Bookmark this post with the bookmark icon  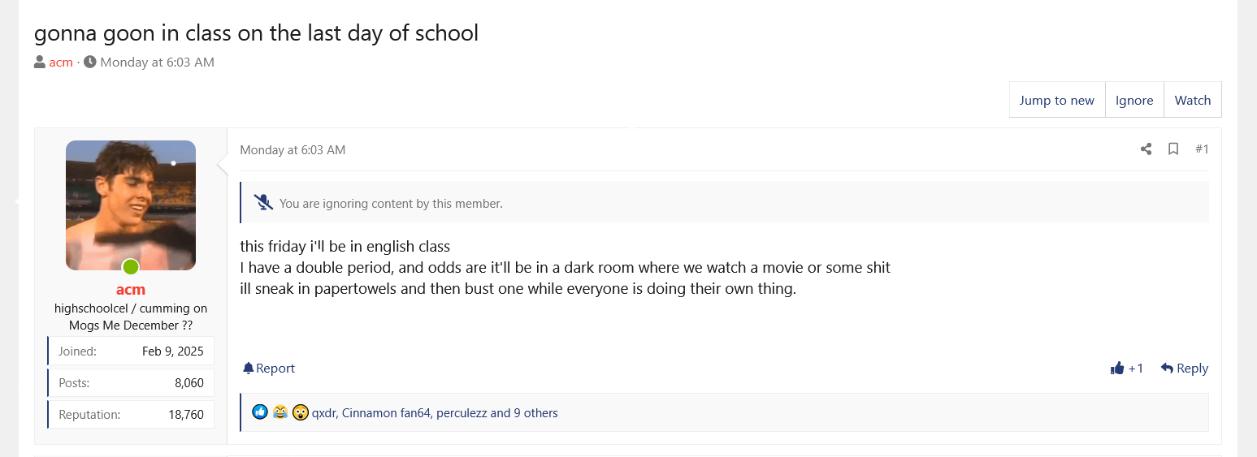coord(1173,149)
